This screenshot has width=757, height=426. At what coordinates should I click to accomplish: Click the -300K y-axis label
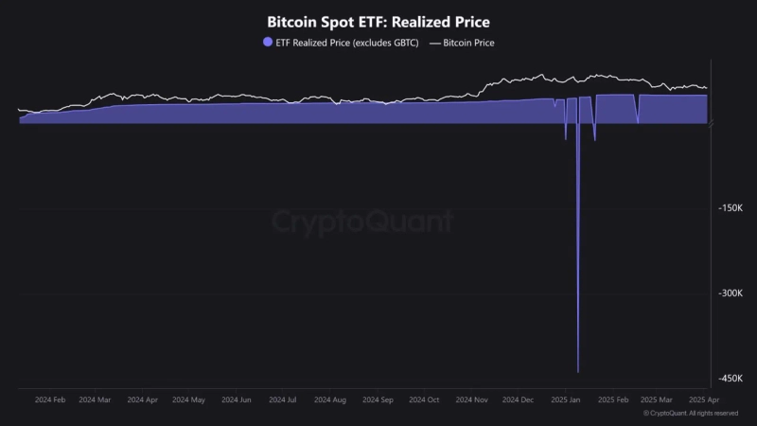[730, 293]
